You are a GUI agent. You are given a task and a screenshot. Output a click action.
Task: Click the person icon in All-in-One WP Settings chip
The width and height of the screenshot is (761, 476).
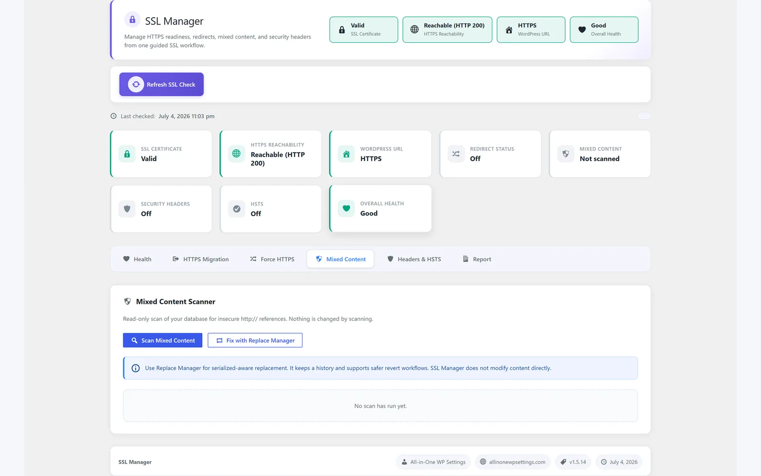coord(404,462)
